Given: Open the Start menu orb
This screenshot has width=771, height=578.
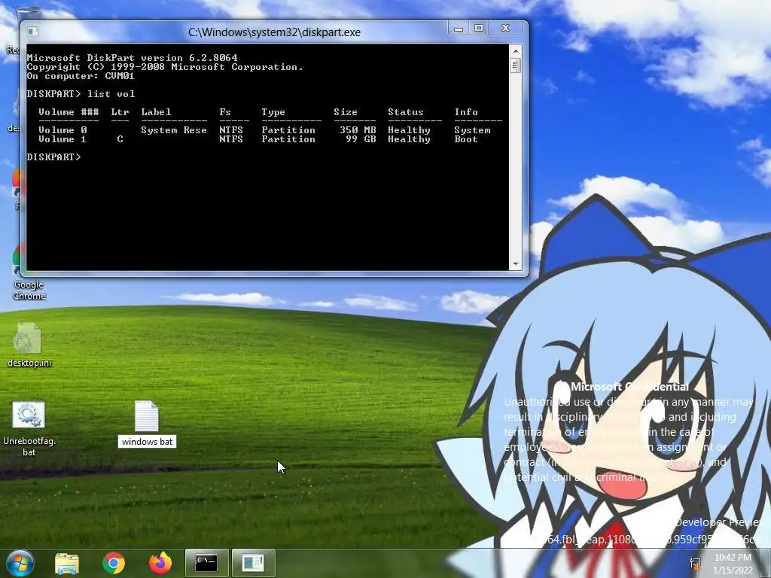Looking at the screenshot, I should (x=20, y=563).
